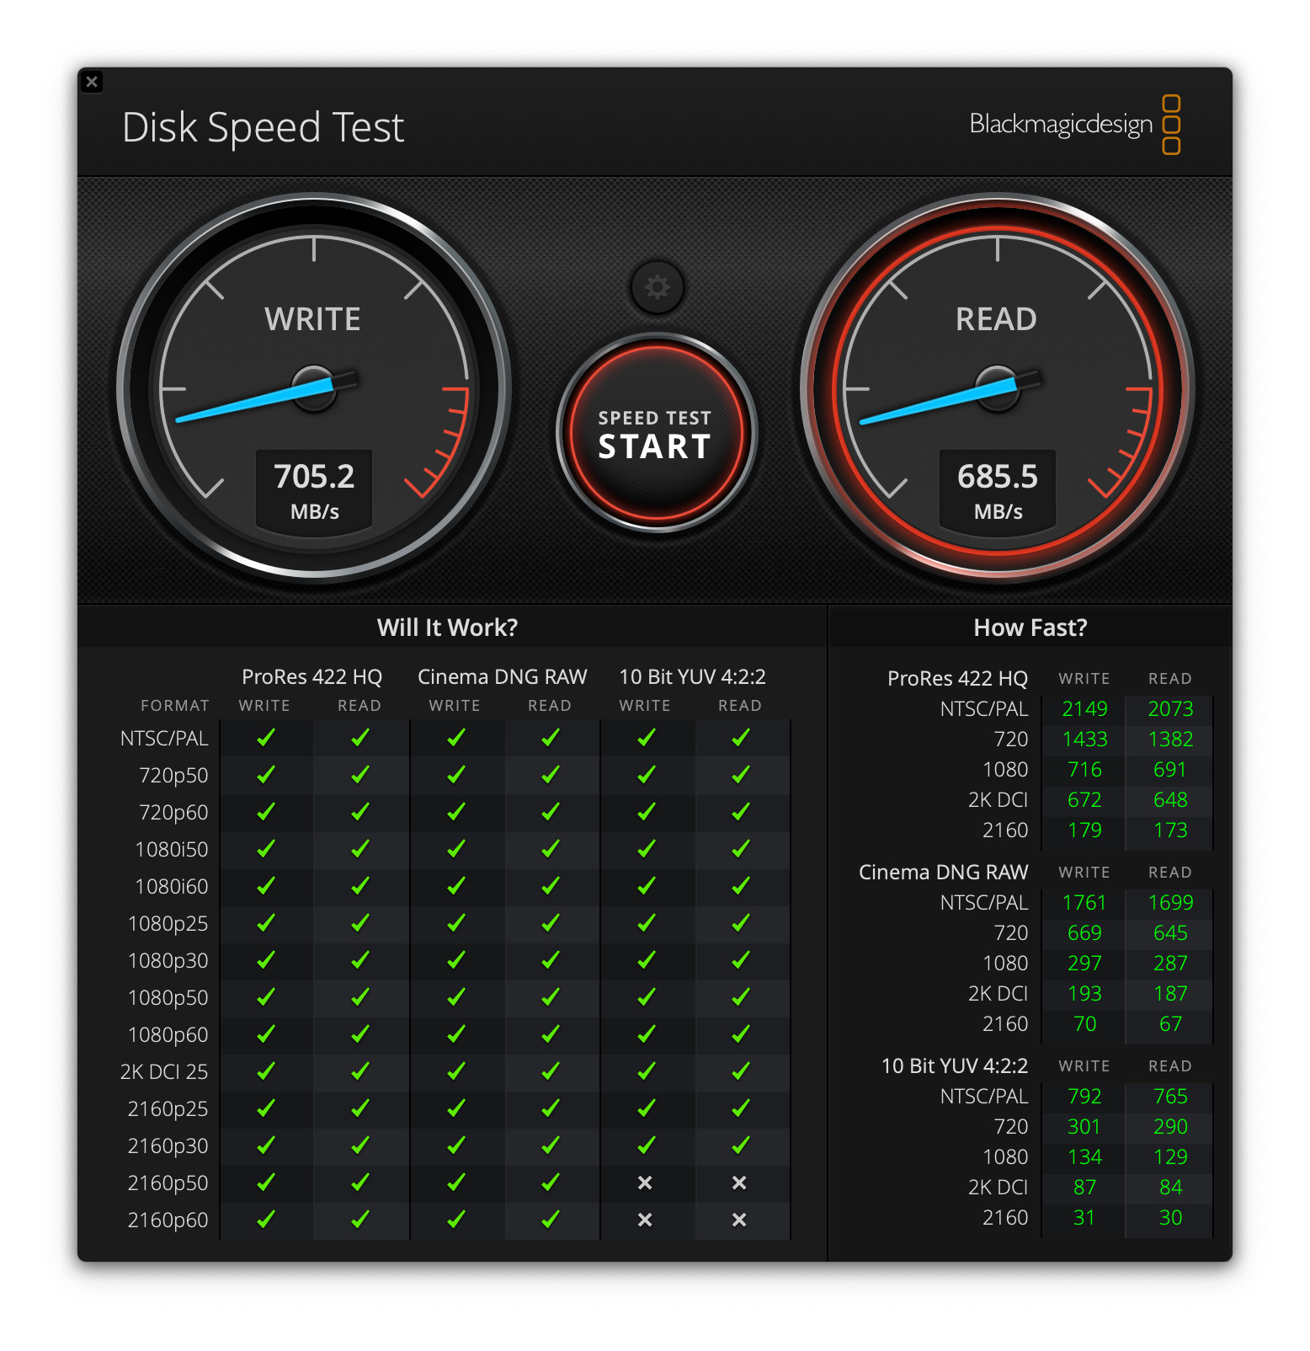Click 2160p50 Cinema DNG RAW write checkmark

pyautogui.click(x=456, y=1183)
